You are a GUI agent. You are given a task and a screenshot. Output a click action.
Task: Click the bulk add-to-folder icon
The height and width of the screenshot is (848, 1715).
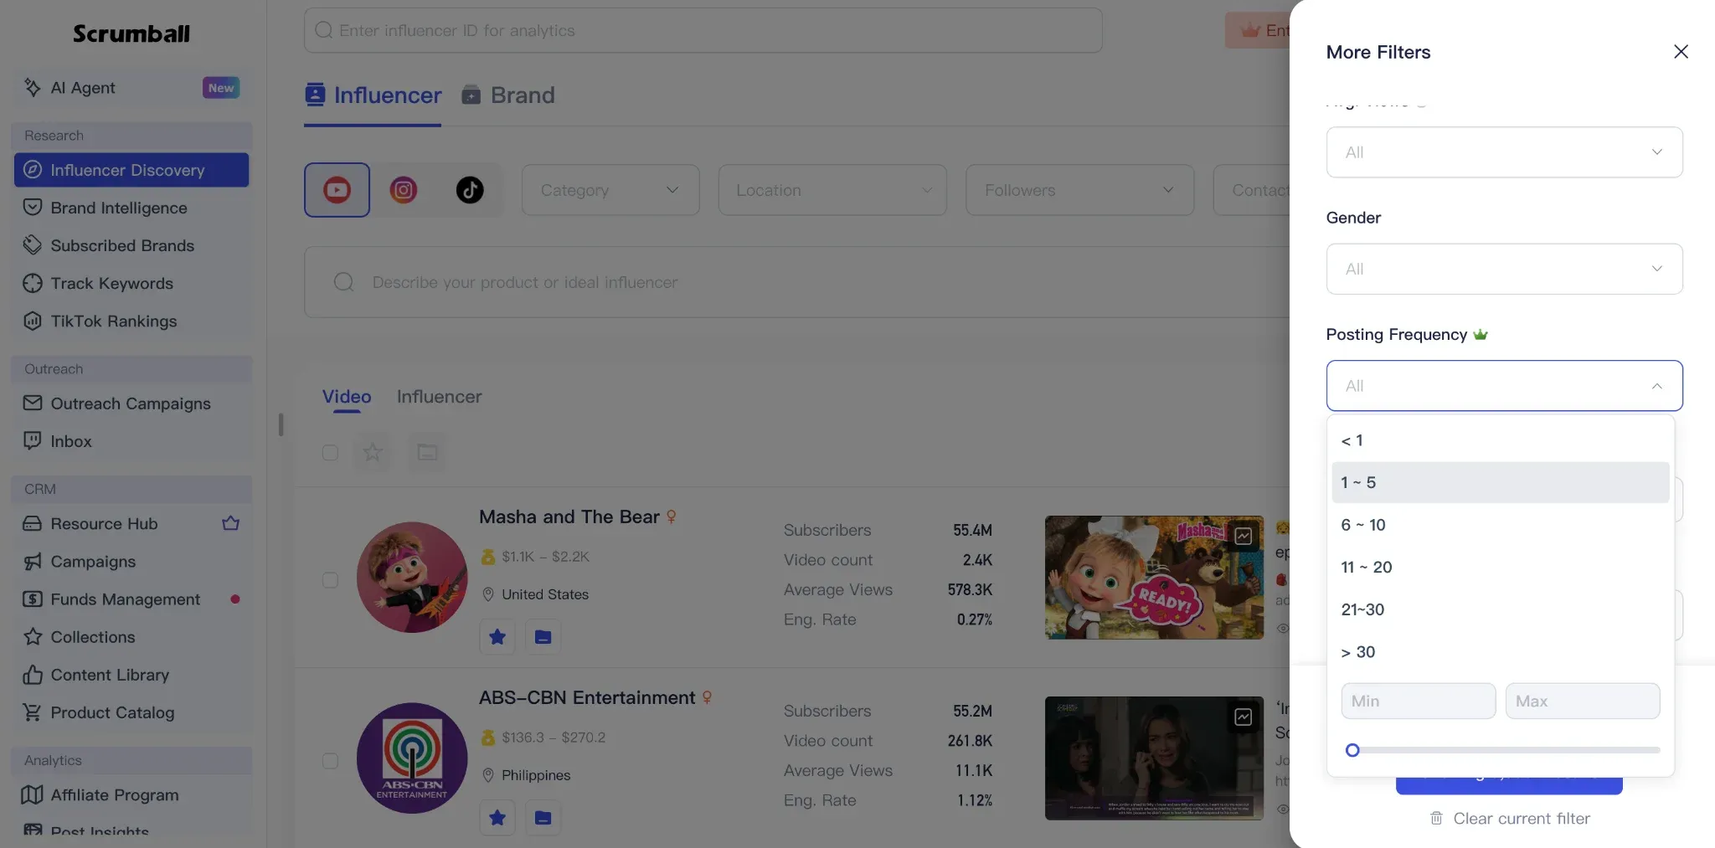point(427,452)
